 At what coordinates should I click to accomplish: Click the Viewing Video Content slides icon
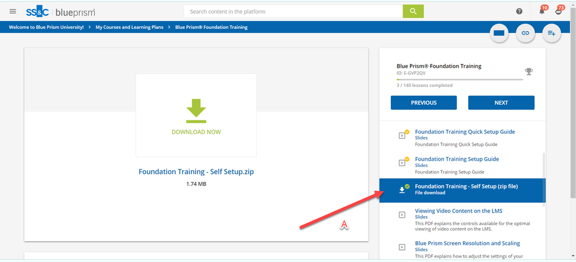402,215
